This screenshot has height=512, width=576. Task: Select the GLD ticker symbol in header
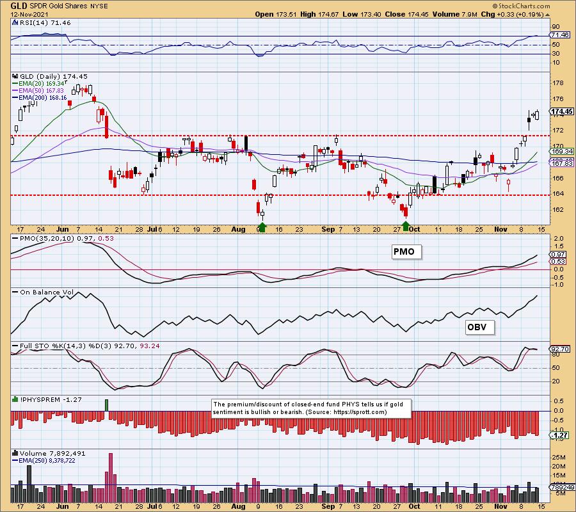tap(19, 6)
